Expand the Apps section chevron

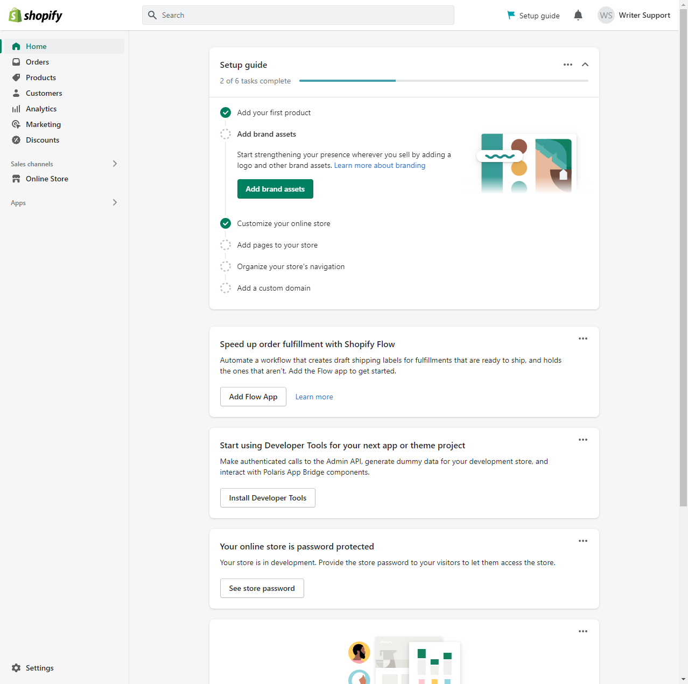pos(115,202)
